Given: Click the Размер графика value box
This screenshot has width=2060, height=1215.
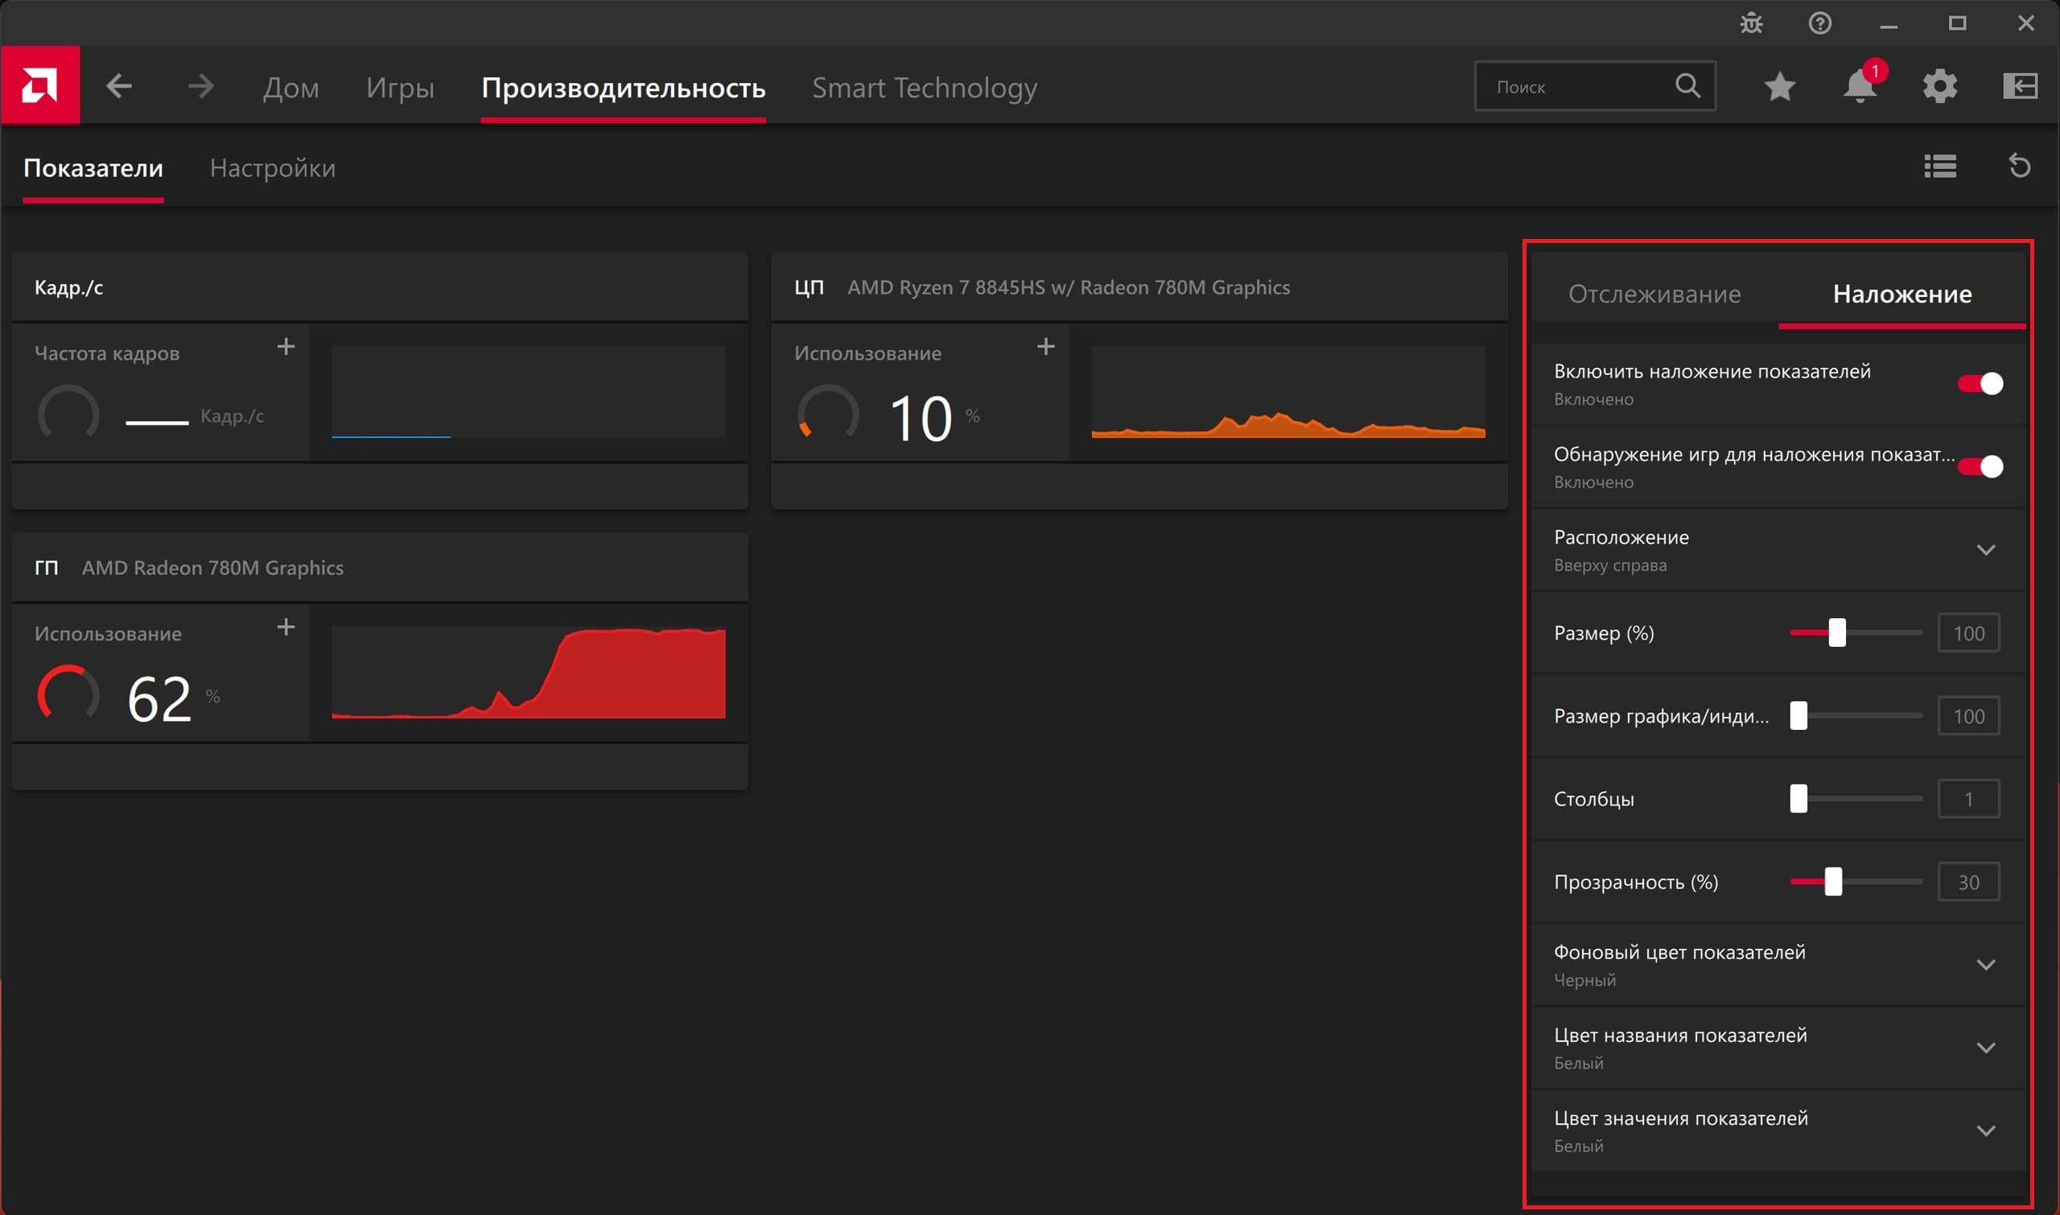Looking at the screenshot, I should 1968,715.
